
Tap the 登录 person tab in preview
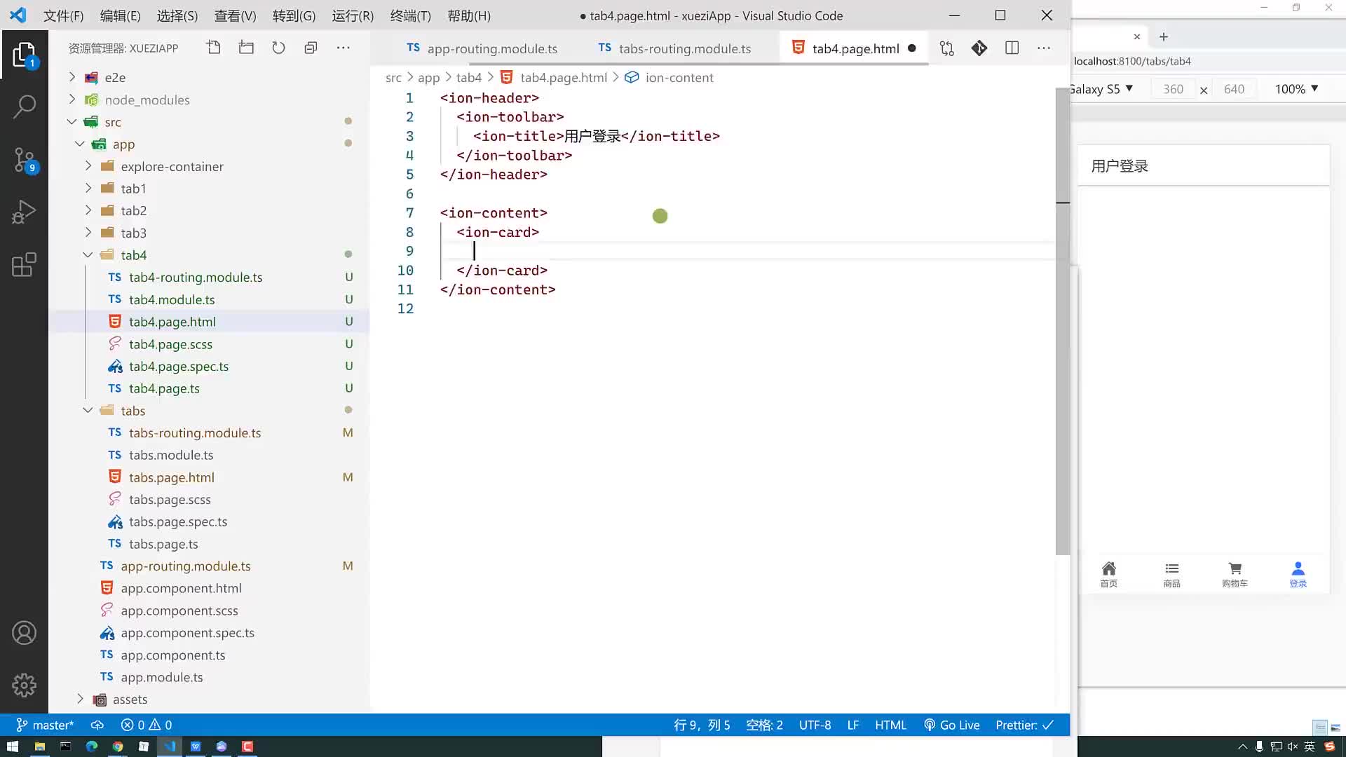pos(1298,574)
